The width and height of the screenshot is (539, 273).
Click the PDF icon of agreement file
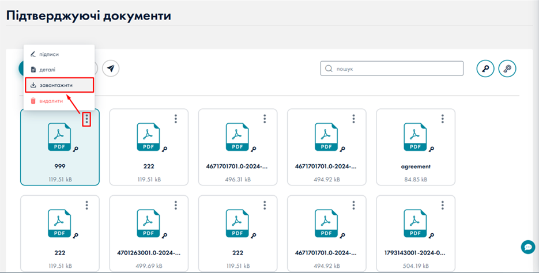[x=415, y=137]
